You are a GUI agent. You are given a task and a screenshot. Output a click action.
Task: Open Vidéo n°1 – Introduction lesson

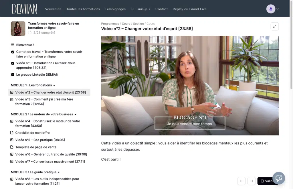pos(46,65)
